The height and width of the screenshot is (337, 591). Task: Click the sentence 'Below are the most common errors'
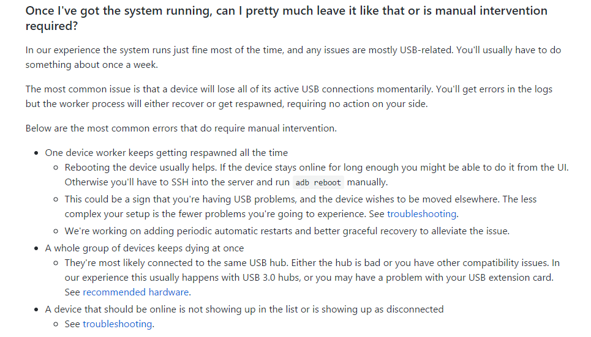[x=181, y=128]
